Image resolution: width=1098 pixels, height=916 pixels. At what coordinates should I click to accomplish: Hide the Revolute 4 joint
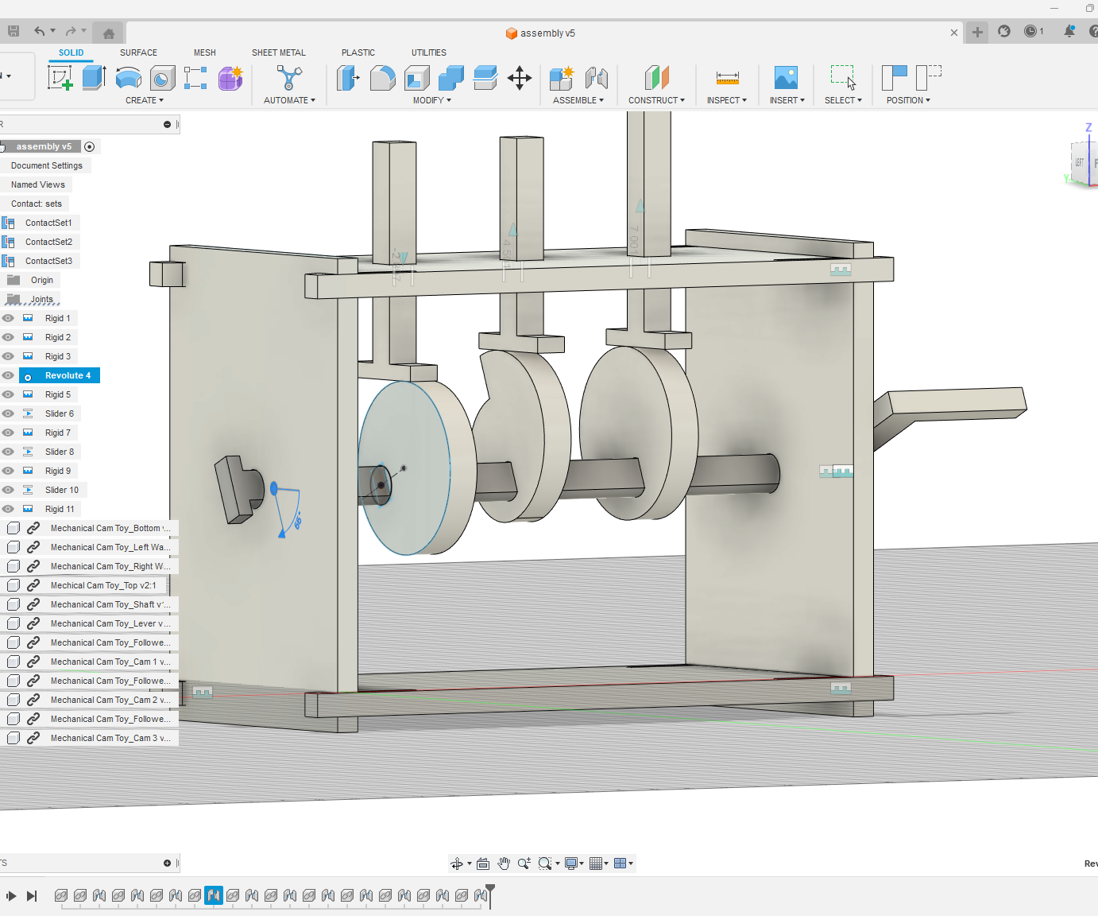click(x=7, y=375)
